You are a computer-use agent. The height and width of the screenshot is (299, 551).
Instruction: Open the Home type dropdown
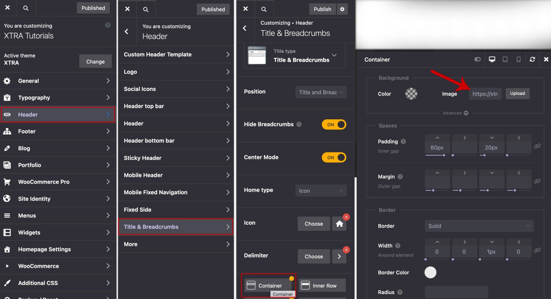(x=321, y=190)
